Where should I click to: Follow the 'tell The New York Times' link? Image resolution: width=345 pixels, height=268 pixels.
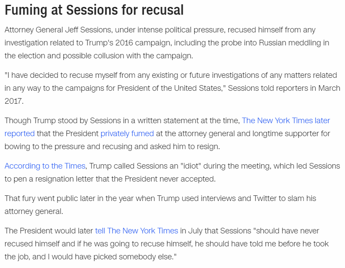tap(136, 231)
